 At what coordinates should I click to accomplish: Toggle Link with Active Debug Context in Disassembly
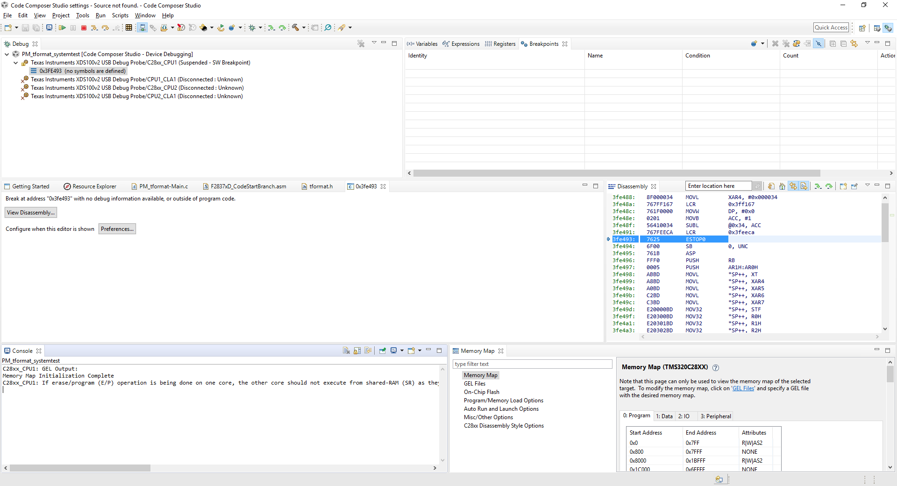(793, 186)
